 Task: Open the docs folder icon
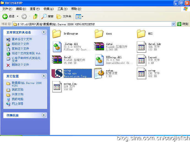click(99, 34)
